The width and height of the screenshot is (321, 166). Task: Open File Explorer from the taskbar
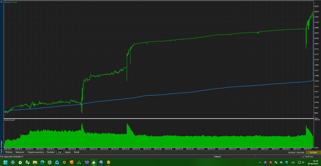tap(35, 163)
